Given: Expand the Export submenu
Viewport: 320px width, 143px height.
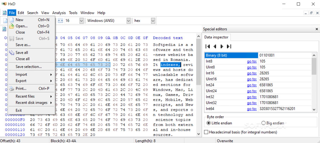Looking at the screenshot, I should (31, 81).
